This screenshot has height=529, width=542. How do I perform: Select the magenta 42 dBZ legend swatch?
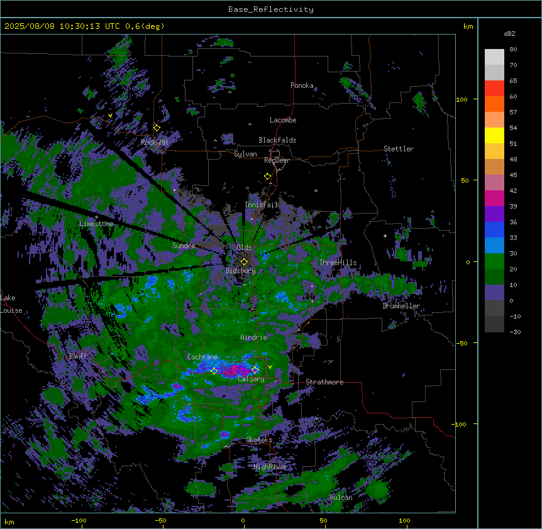(494, 198)
